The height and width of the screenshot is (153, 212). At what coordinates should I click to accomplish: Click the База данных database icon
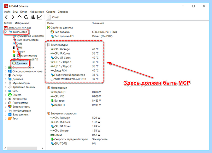point(10,115)
